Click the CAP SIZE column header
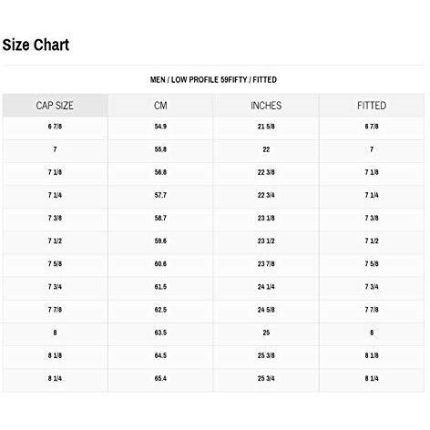430x430 pixels. (x=55, y=106)
